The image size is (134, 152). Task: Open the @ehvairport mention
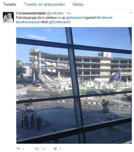74,18
